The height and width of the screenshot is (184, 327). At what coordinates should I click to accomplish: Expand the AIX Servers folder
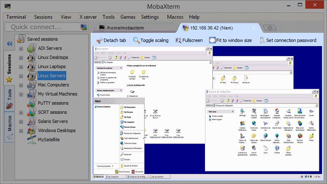[x=21, y=49]
